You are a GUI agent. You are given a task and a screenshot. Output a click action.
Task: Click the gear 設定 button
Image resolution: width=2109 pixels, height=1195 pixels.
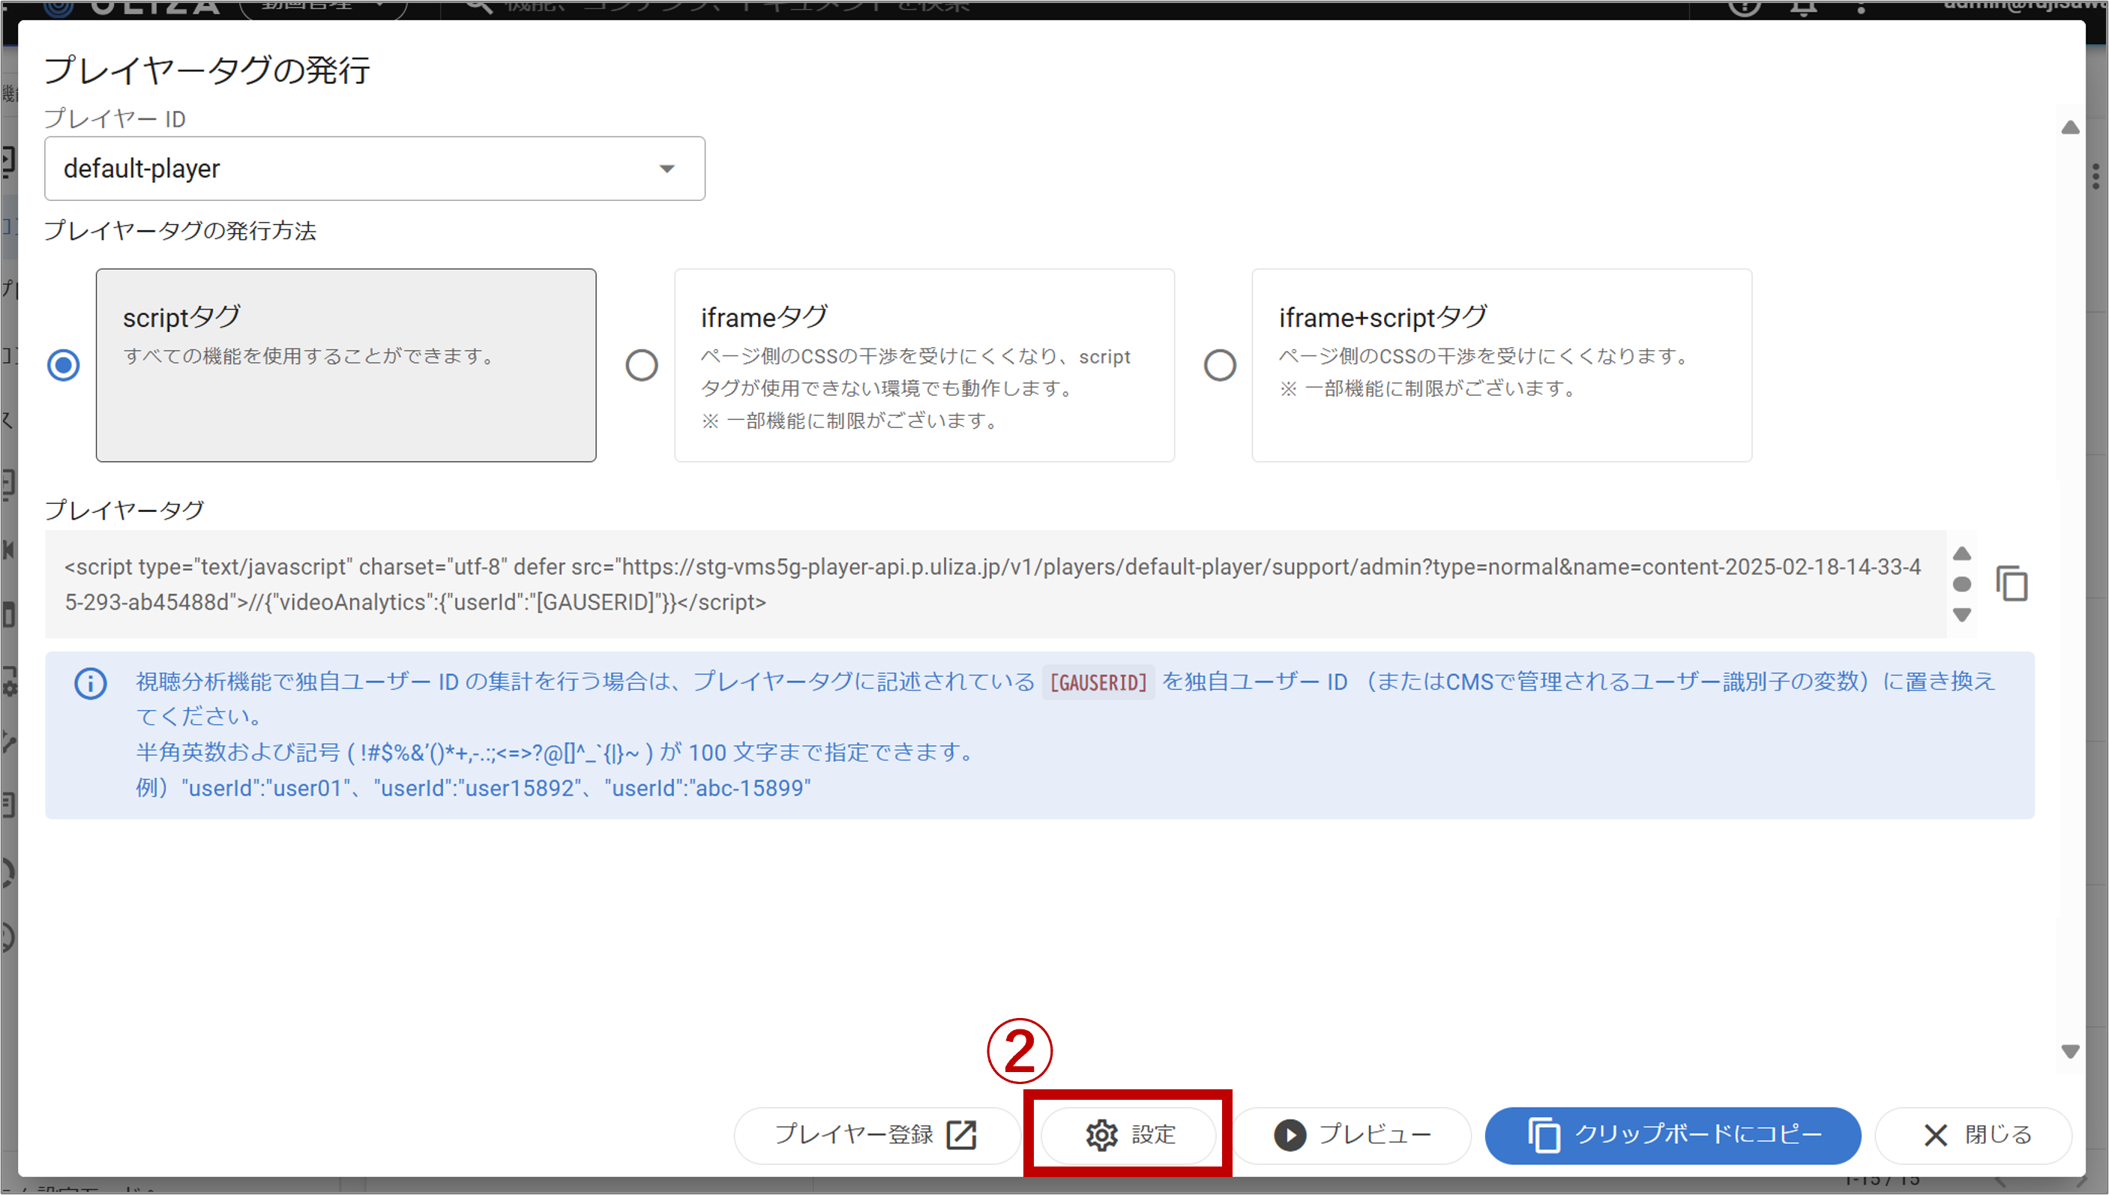(x=1130, y=1134)
